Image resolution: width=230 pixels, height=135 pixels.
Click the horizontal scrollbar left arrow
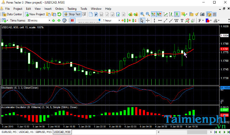tap(158, 132)
